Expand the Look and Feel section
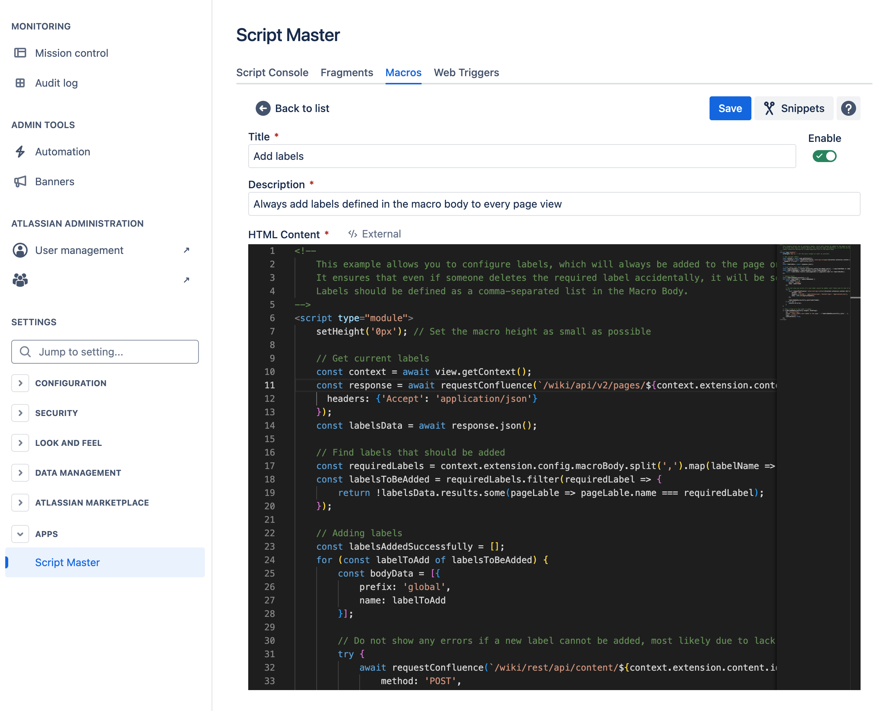883x711 pixels. (20, 443)
